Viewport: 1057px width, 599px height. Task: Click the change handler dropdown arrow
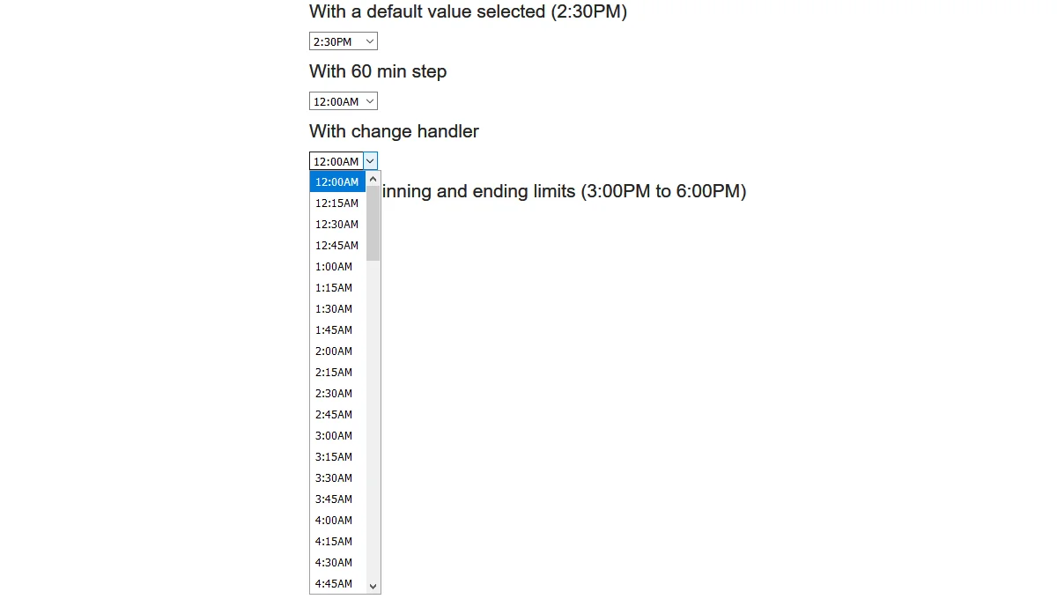[x=369, y=160]
